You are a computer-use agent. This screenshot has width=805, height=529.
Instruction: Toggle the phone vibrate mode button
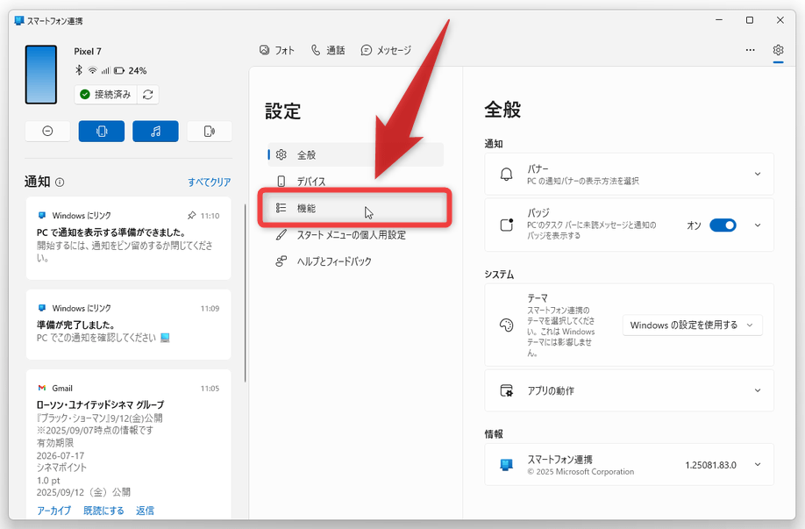pos(102,132)
